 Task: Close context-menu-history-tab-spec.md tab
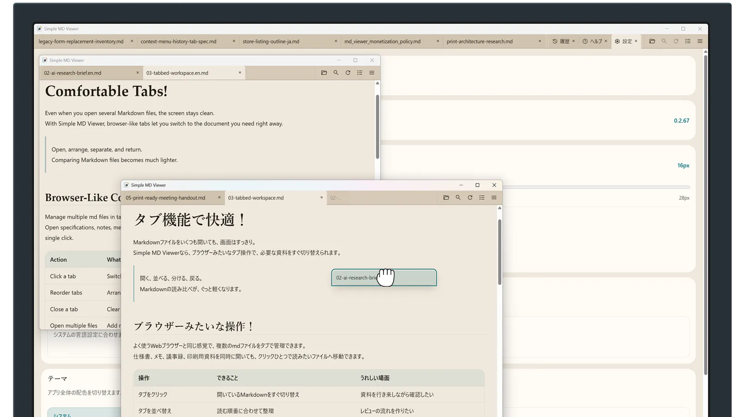tap(234, 41)
